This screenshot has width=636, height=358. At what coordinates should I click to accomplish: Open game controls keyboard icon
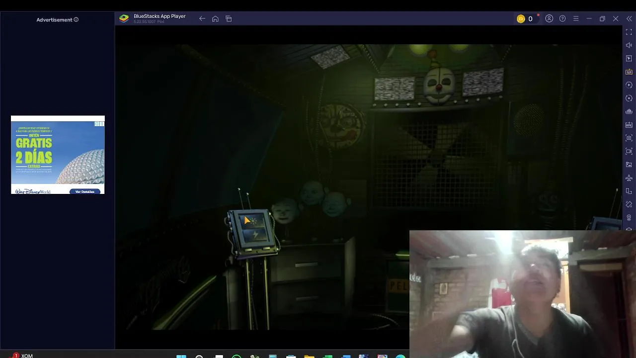629,72
